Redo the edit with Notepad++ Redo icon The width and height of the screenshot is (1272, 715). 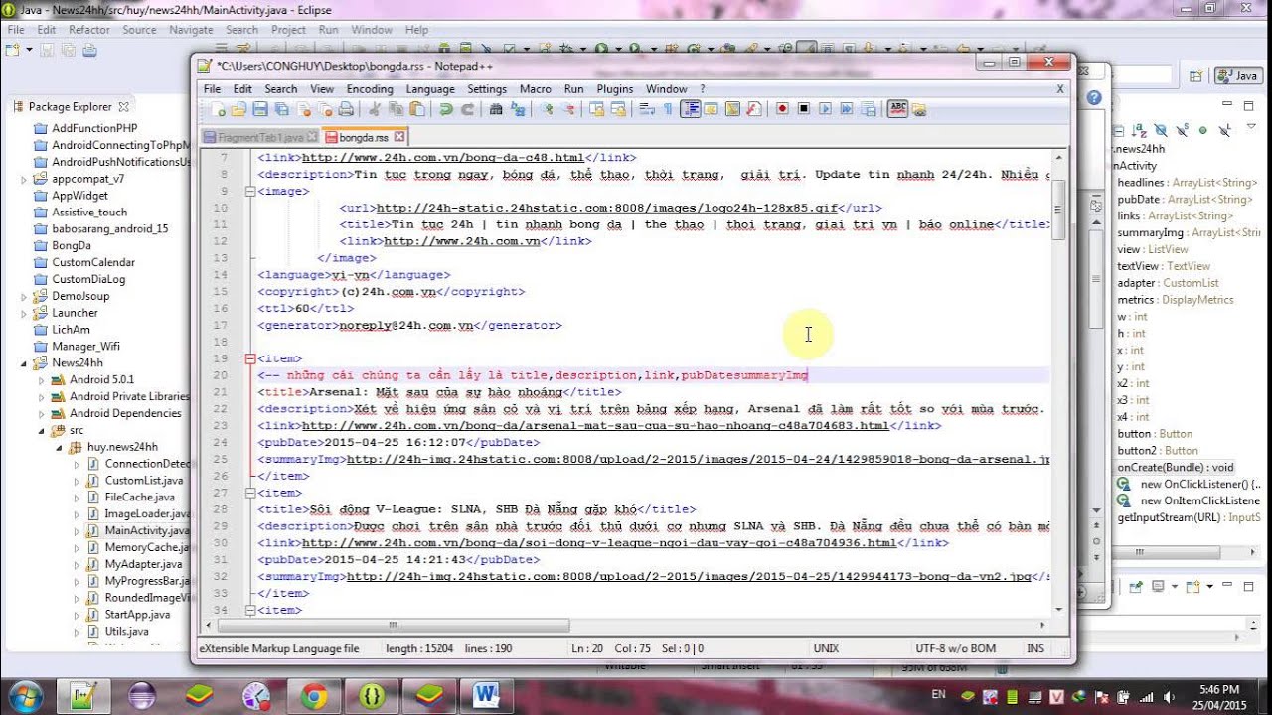[468, 109]
